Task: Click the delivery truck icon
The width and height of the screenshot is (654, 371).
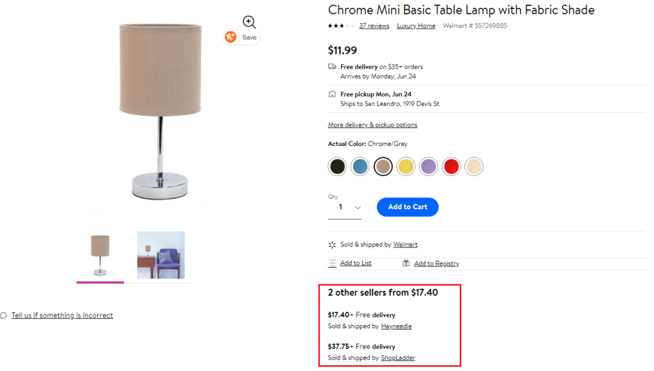Action: (x=332, y=66)
